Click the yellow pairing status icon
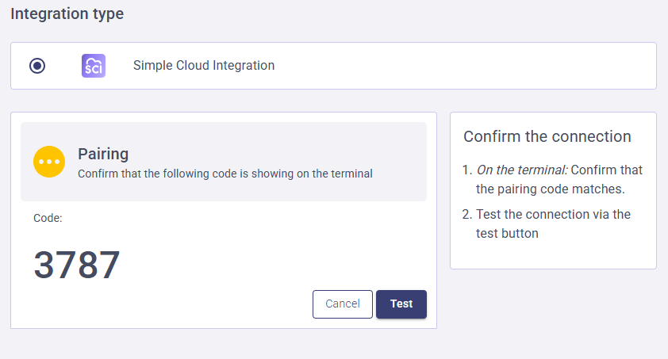The height and width of the screenshot is (359, 668). pos(49,161)
